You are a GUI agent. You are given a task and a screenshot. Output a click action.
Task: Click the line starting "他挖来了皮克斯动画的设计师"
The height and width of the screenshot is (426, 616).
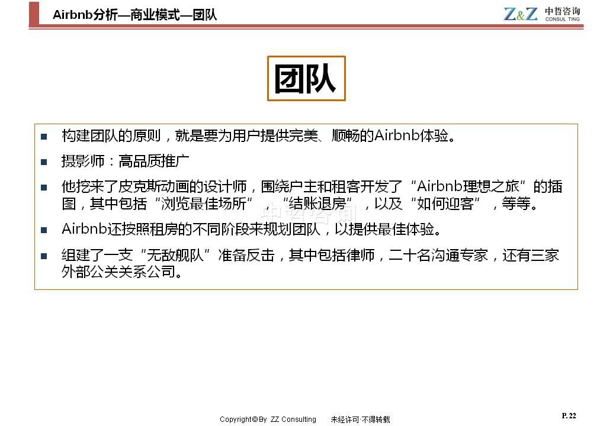312,187
